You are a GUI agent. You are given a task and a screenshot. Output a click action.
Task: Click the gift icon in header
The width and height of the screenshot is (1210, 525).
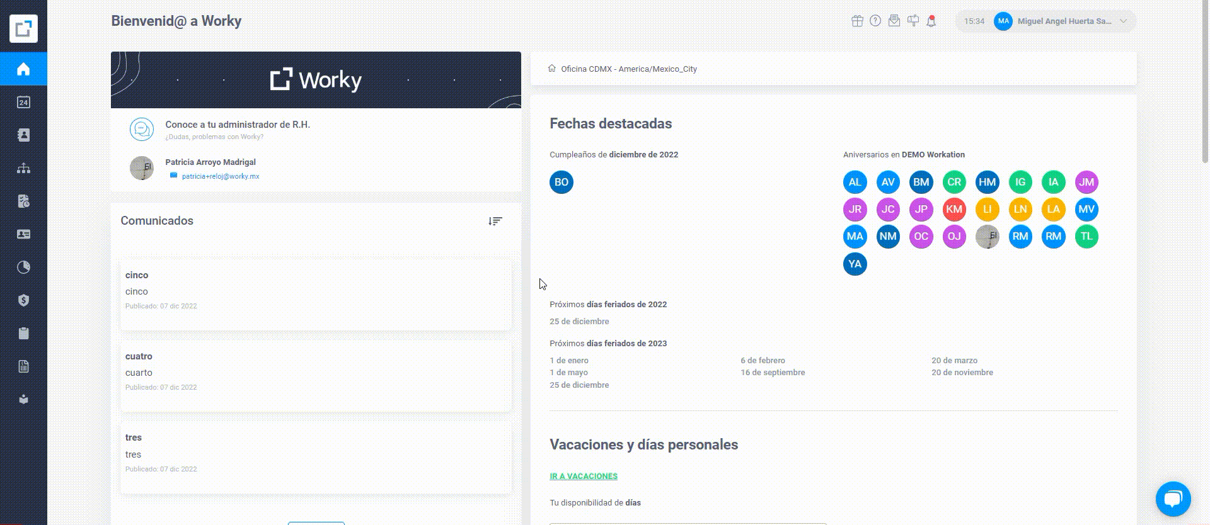(x=857, y=21)
